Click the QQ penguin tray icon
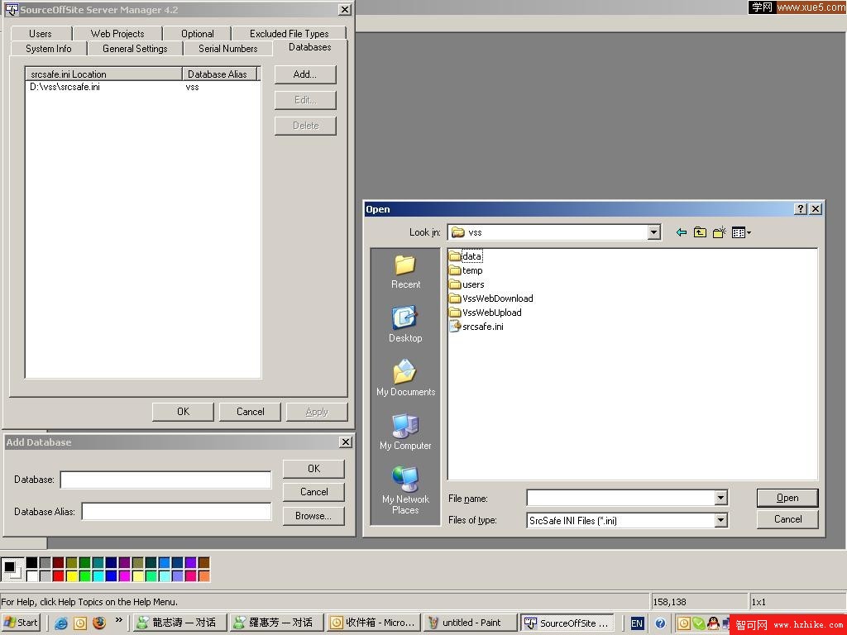This screenshot has height=635, width=847. (713, 623)
